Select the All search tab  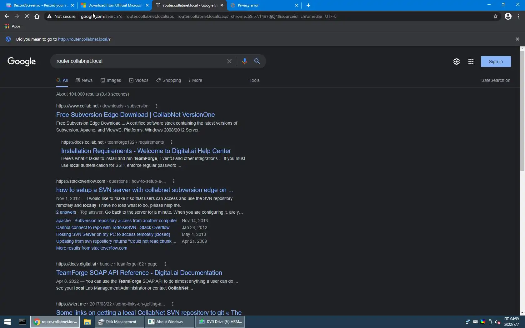(x=62, y=80)
